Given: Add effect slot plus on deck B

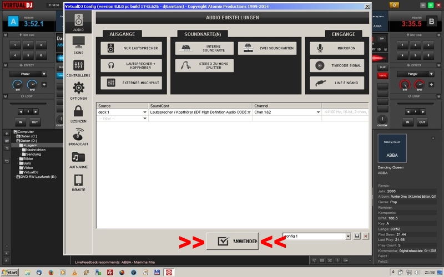Looking at the screenshot, I should click(x=431, y=85).
